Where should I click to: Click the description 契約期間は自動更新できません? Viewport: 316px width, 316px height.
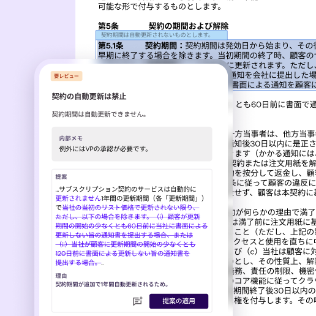click(x=99, y=114)
